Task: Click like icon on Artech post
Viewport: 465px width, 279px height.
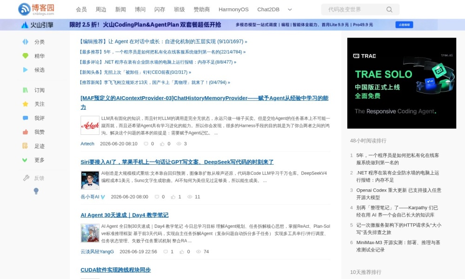Action: tap(162, 144)
